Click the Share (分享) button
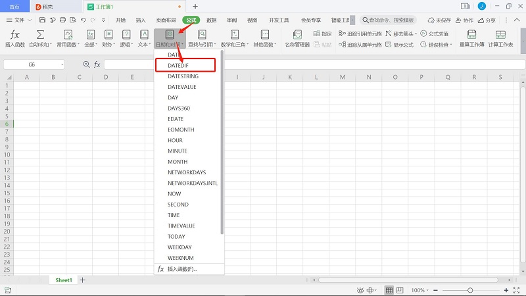This screenshot has width=526, height=296. click(x=487, y=20)
